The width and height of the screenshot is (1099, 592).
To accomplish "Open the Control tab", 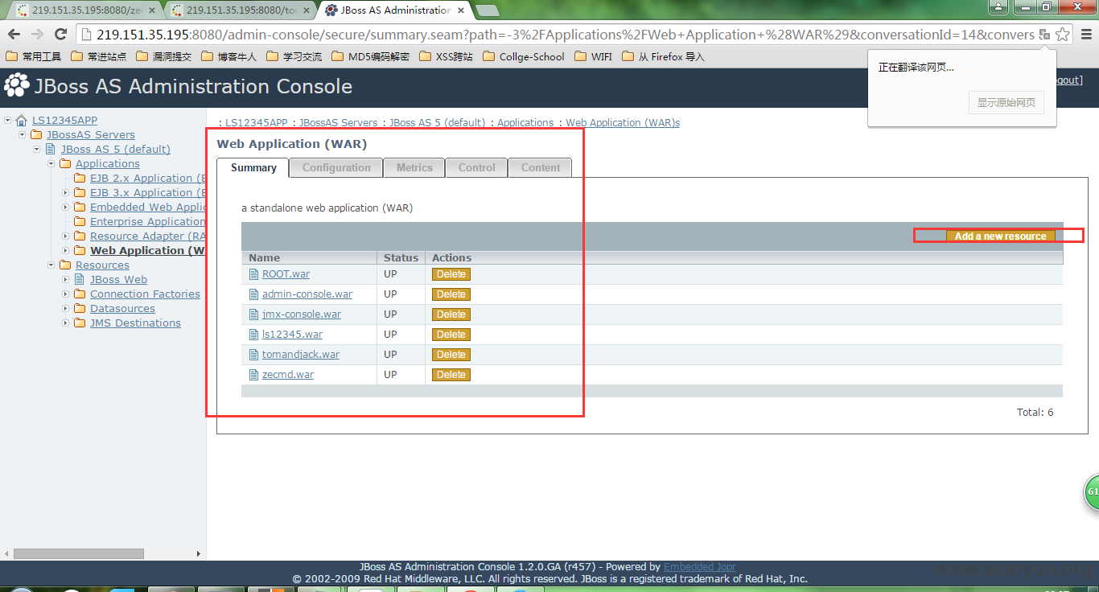I will (x=477, y=168).
